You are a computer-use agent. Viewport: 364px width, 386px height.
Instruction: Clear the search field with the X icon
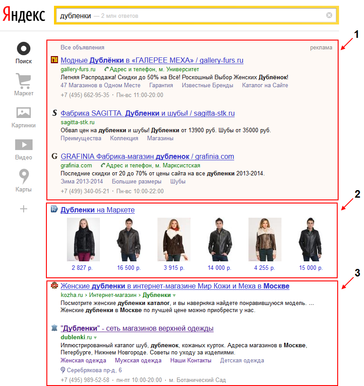tap(329, 16)
